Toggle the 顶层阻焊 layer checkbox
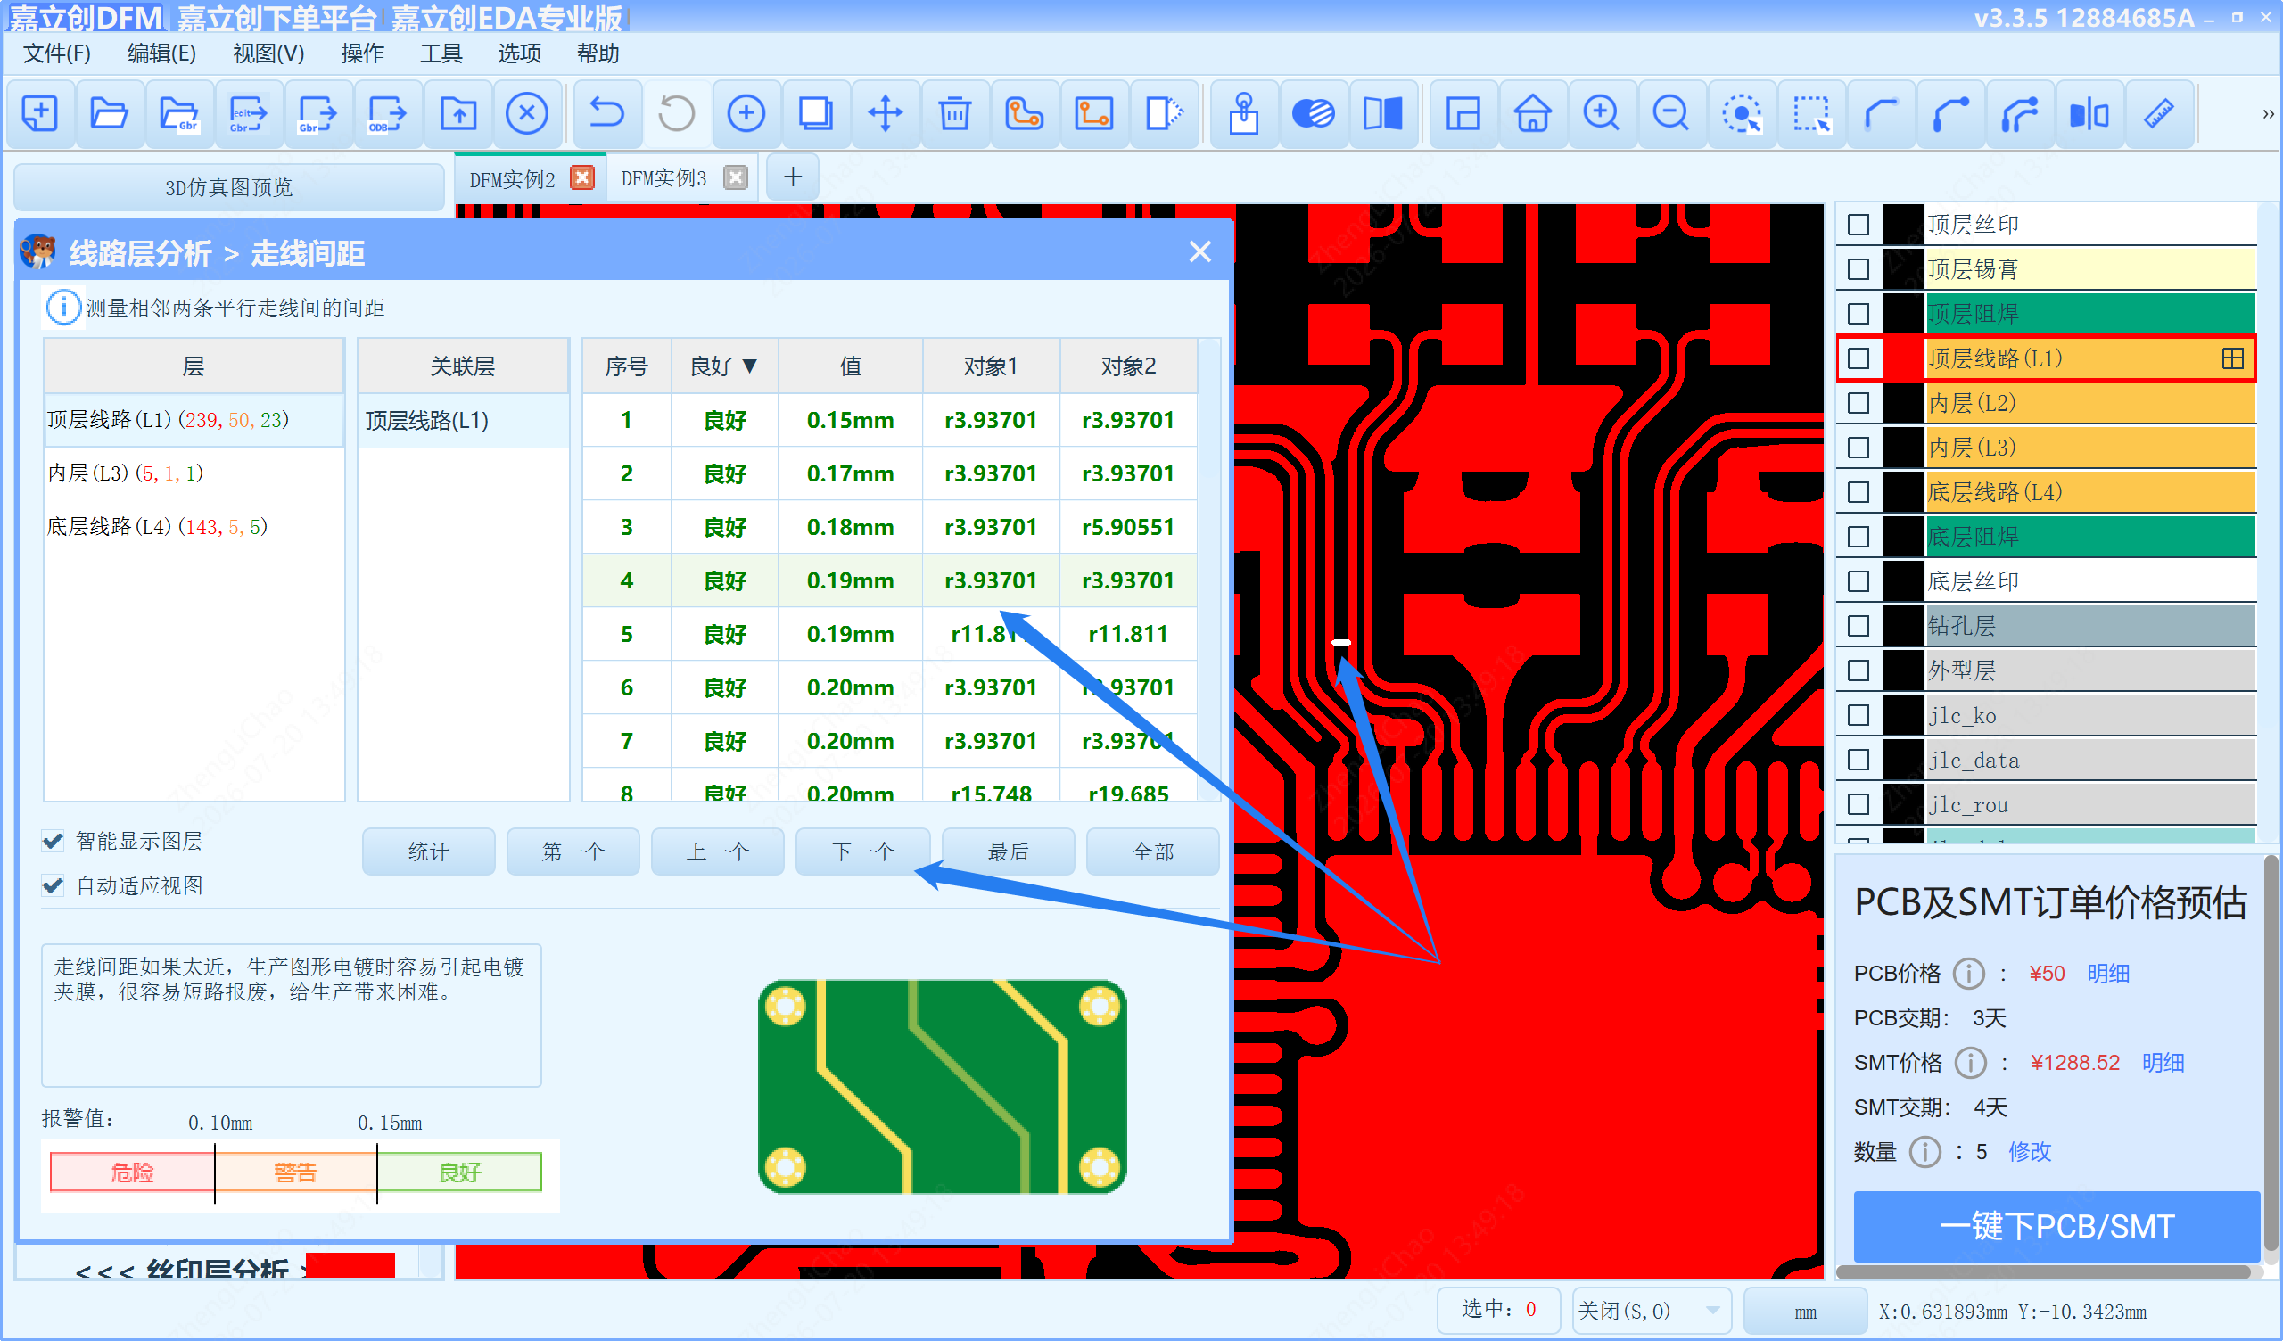Image resolution: width=2283 pixels, height=1341 pixels. click(1859, 313)
